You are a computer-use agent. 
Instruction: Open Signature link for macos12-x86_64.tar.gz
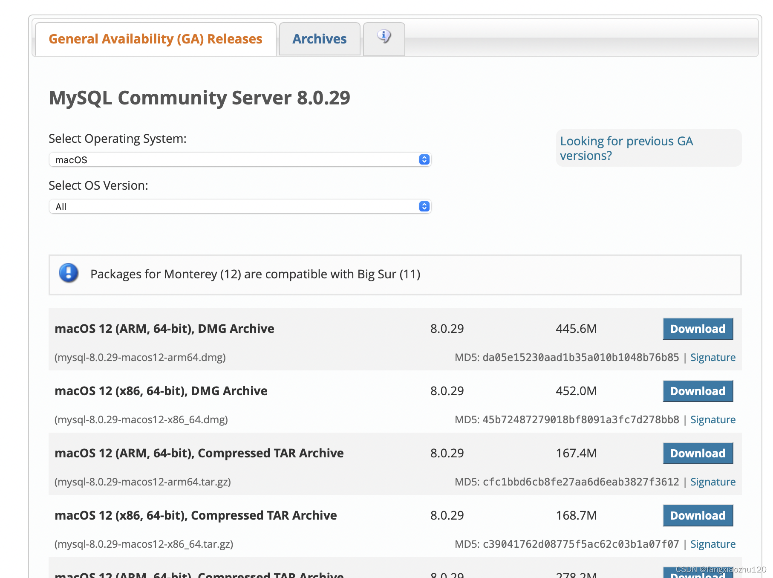tap(713, 544)
